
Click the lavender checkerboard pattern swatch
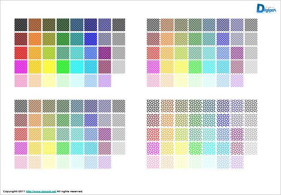(237, 81)
